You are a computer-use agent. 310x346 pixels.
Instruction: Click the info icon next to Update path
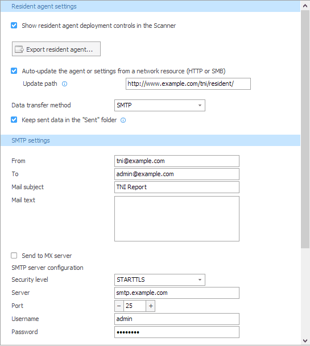[x=64, y=84]
